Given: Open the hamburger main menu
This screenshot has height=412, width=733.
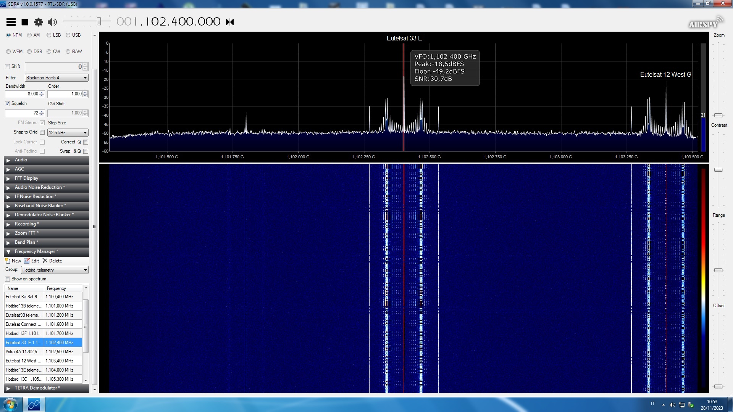Looking at the screenshot, I should [x=11, y=22].
